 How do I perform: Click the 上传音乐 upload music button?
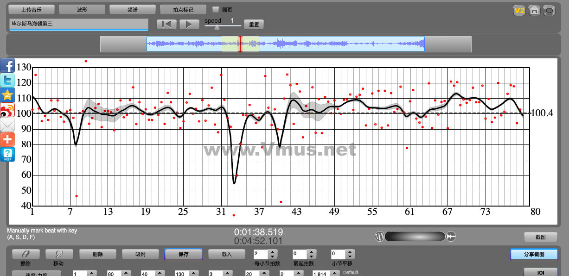(32, 9)
